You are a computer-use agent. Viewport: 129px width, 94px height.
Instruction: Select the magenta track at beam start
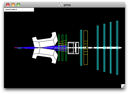16,48
